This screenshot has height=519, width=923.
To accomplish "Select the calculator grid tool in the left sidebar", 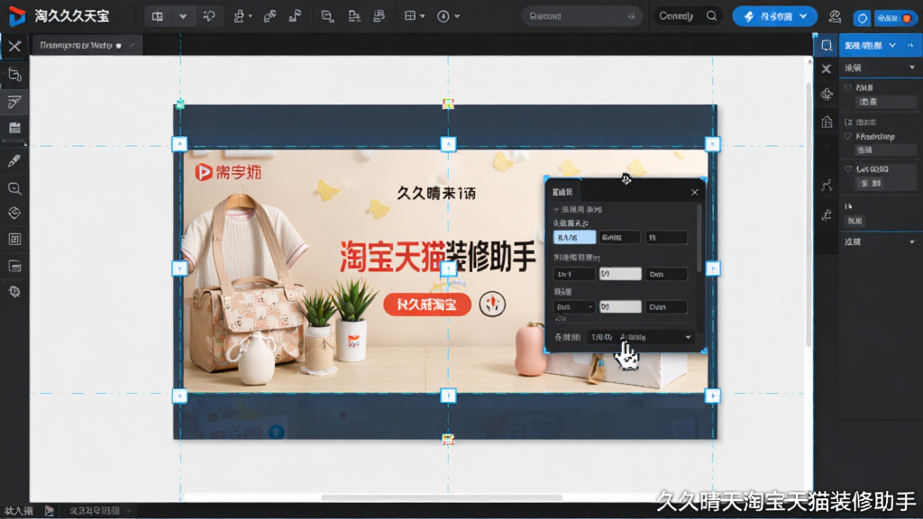I will coord(14,239).
